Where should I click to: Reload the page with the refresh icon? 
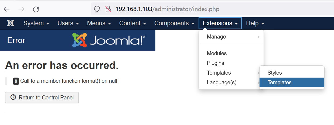pos(36,9)
